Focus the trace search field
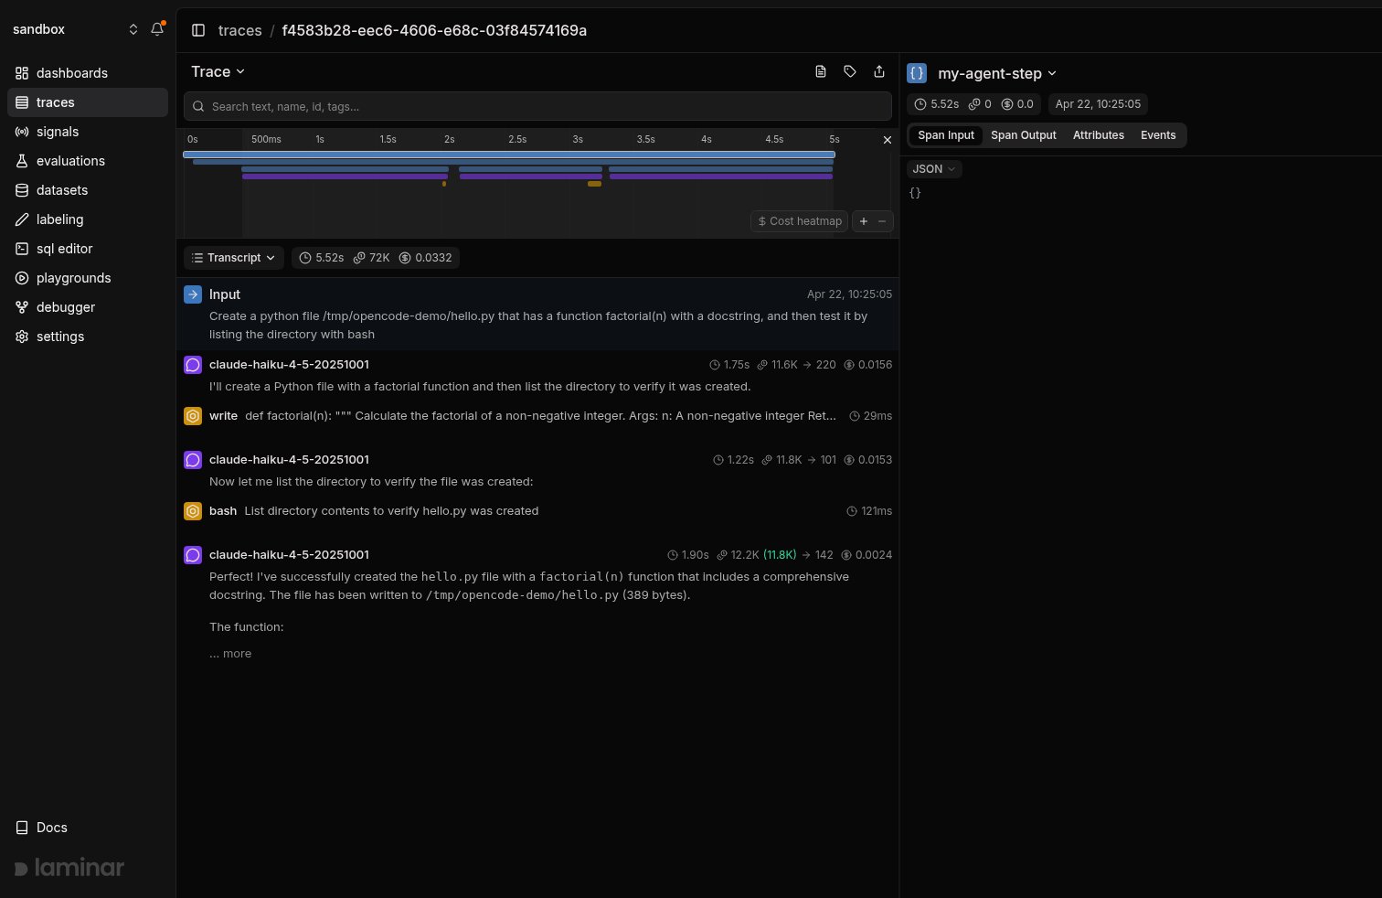 point(537,106)
